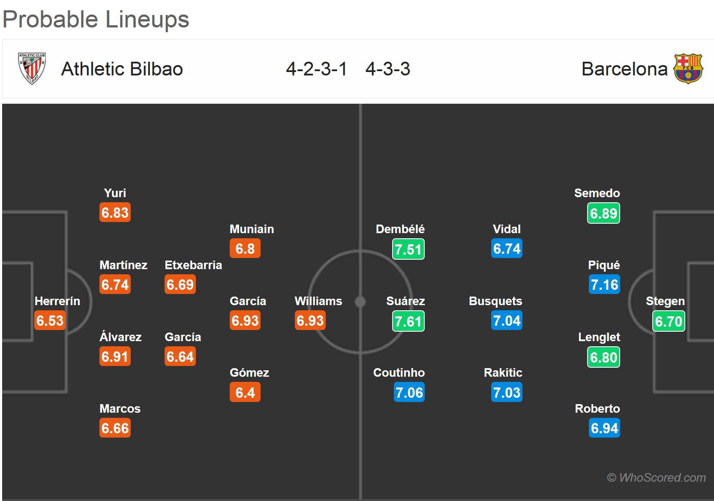
Task: Click Dembélé's 7.51 rating badge
Action: [x=408, y=249]
